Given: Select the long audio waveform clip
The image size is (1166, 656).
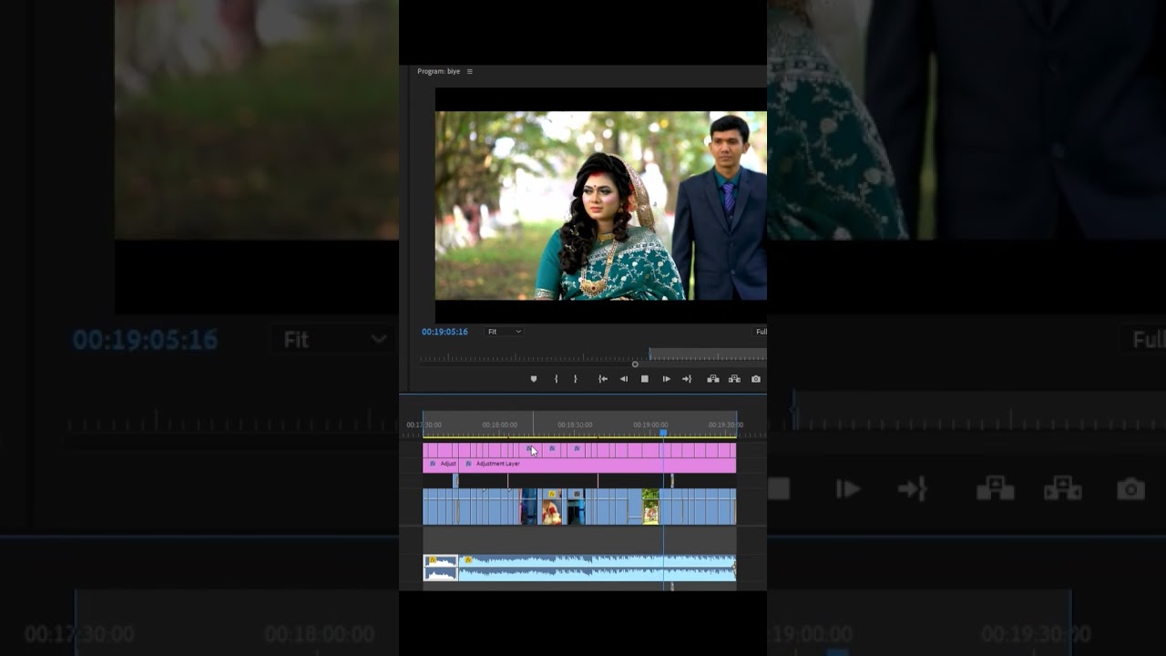Looking at the screenshot, I should 598,568.
